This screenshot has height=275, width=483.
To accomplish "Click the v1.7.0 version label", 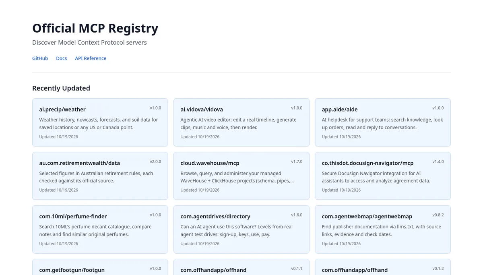I will tap(297, 161).
